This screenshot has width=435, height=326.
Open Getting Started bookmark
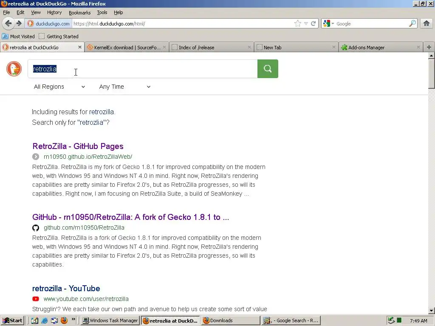(59, 37)
